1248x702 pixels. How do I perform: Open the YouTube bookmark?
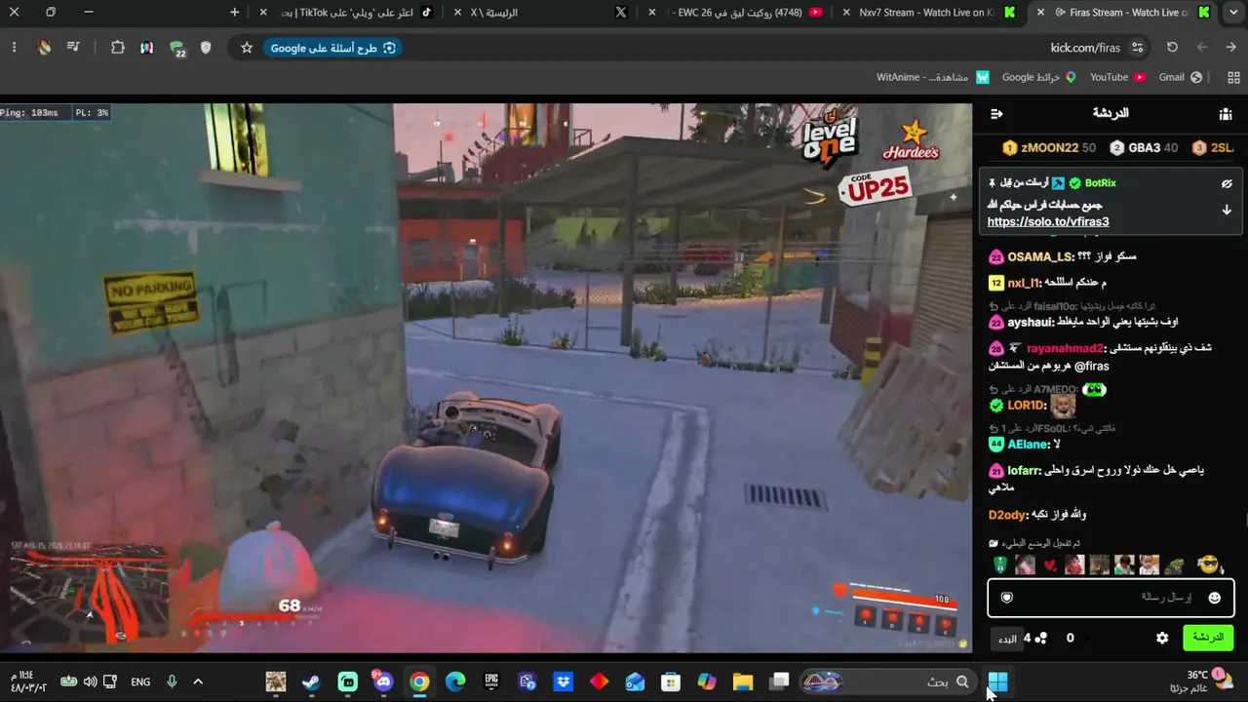tap(1117, 77)
